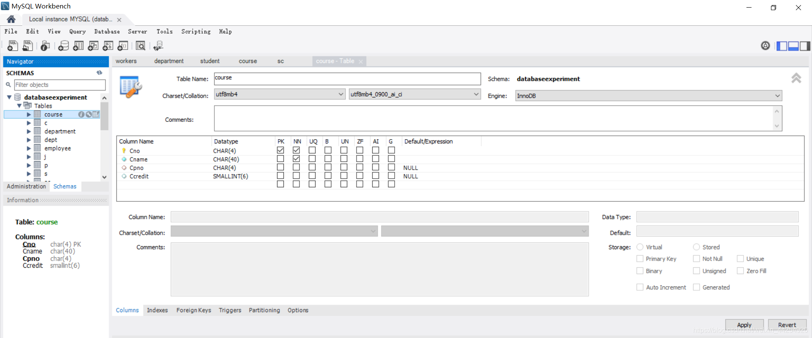Switch to the Administration navigator tab

point(26,186)
